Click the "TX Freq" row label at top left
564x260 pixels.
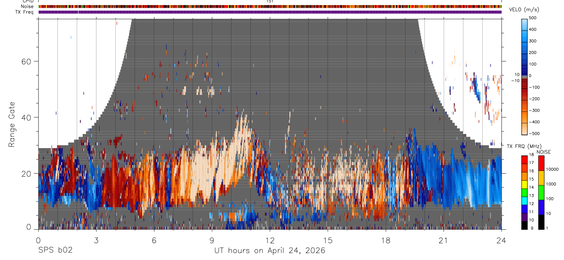point(24,12)
